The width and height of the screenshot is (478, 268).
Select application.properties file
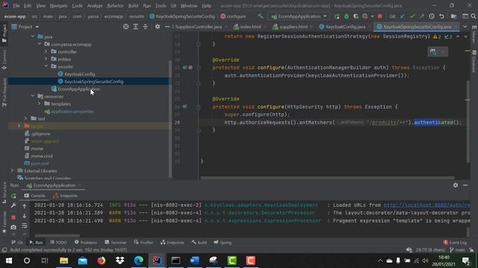click(x=72, y=111)
